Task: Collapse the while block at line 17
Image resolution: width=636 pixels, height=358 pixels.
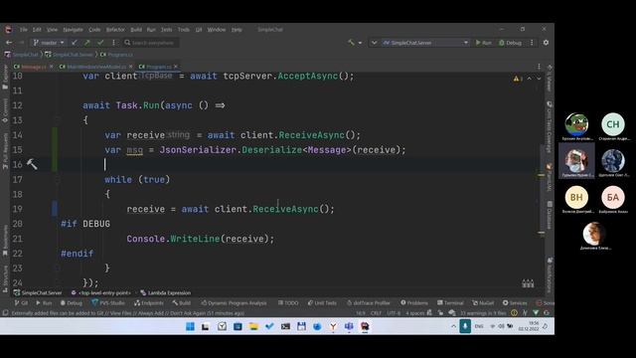Action: [58, 179]
